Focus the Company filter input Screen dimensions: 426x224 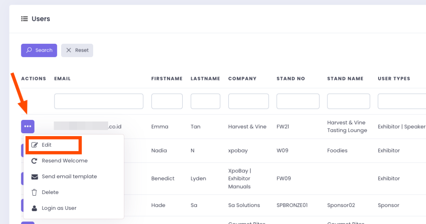[248, 101]
